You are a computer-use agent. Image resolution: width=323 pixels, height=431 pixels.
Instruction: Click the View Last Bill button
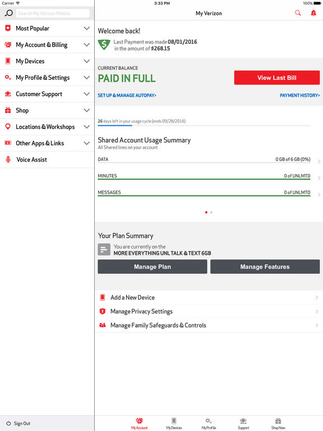point(277,77)
